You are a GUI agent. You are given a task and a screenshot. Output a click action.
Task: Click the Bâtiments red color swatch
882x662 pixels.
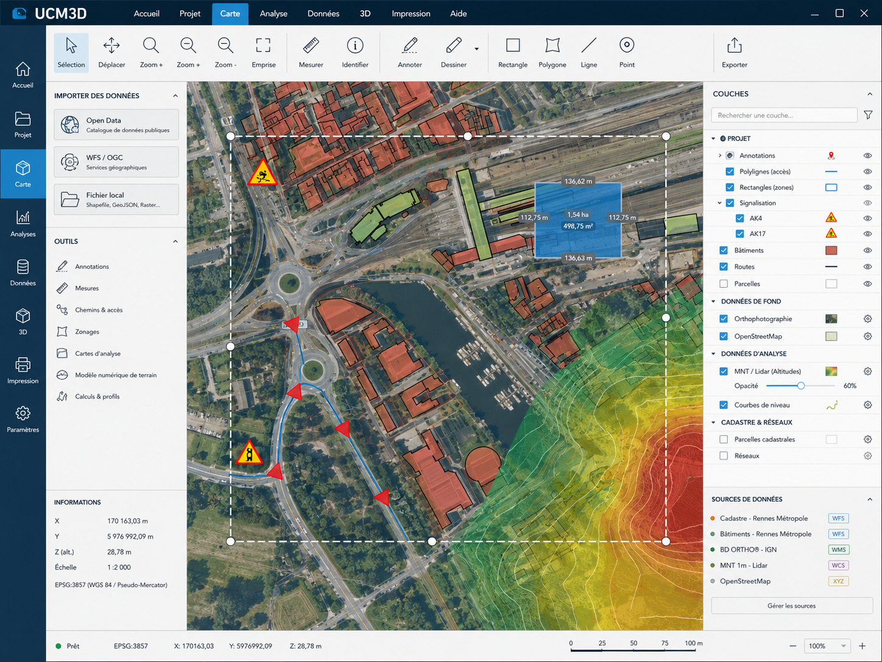click(x=831, y=251)
